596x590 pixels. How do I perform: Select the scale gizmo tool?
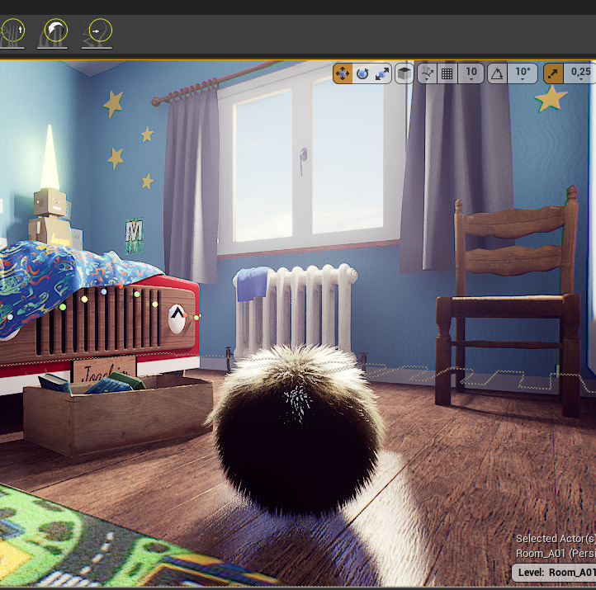[x=382, y=73]
